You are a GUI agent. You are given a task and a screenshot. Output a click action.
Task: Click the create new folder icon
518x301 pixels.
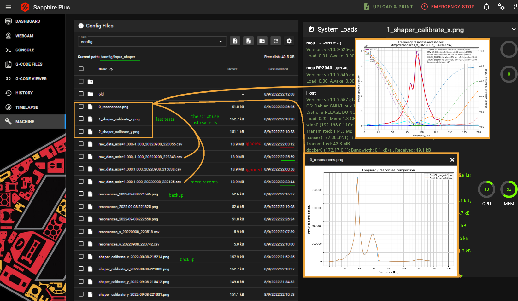click(262, 41)
